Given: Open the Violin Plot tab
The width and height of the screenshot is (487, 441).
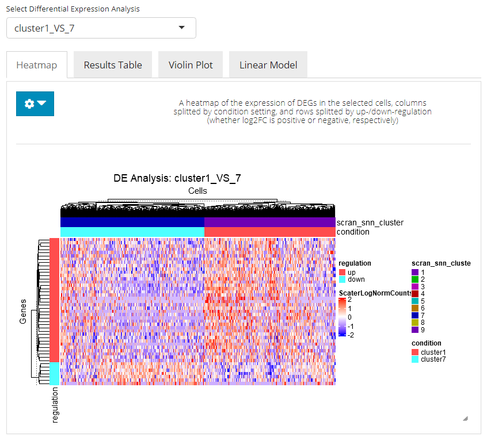Looking at the screenshot, I should tap(191, 65).
